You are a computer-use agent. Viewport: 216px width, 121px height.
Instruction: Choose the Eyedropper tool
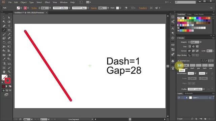(x=4, y=59)
